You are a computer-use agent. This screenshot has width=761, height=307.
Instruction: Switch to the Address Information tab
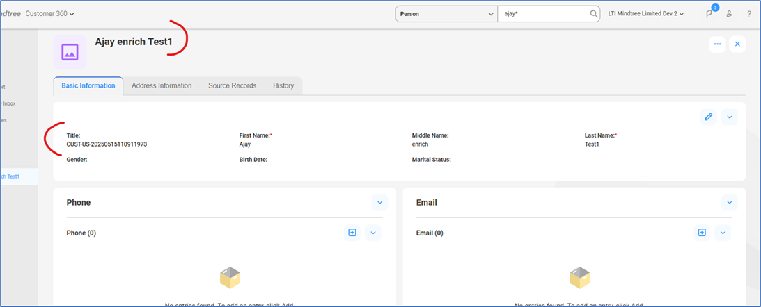click(x=162, y=85)
